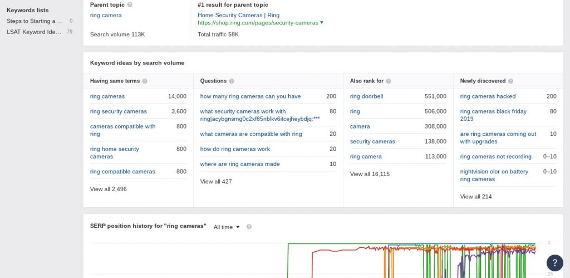Open what security cameras work with ring question
The height and width of the screenshot is (278, 570).
260,115
